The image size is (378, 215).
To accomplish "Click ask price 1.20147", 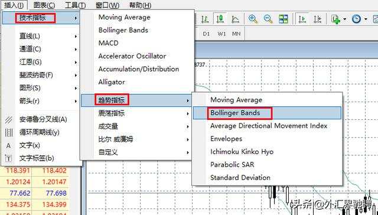I will 54,182.
